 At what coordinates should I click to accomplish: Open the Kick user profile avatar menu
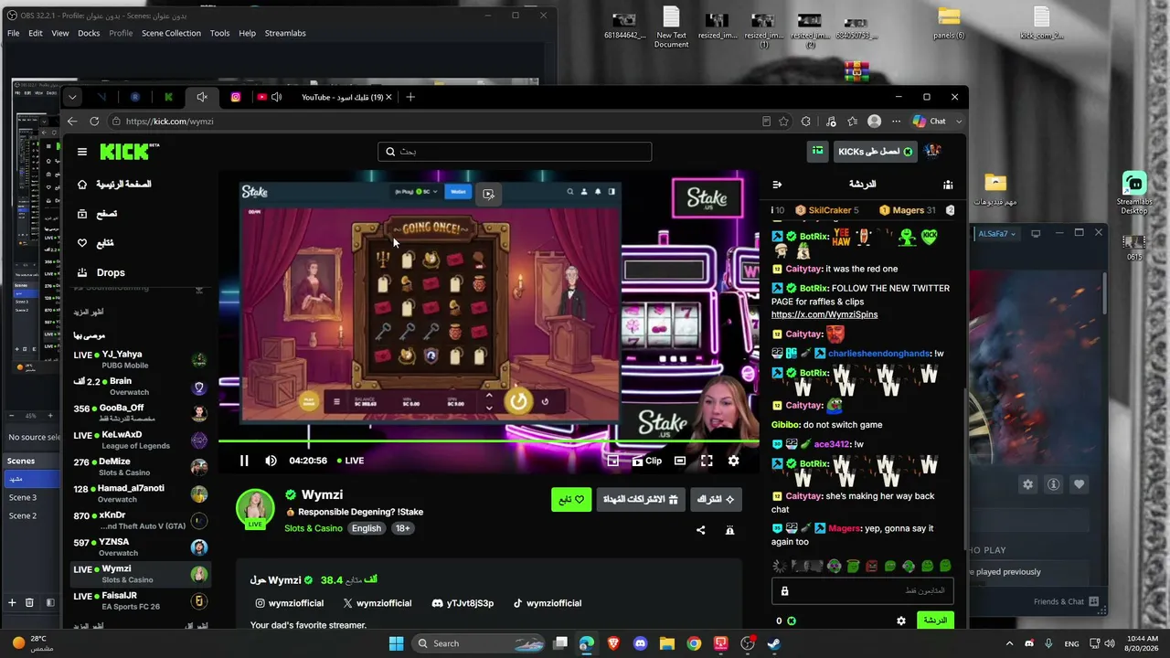click(x=932, y=152)
